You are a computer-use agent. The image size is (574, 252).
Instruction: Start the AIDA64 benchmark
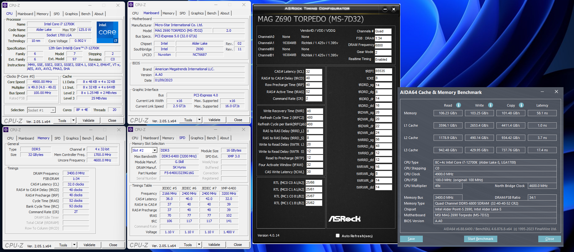[480, 239]
